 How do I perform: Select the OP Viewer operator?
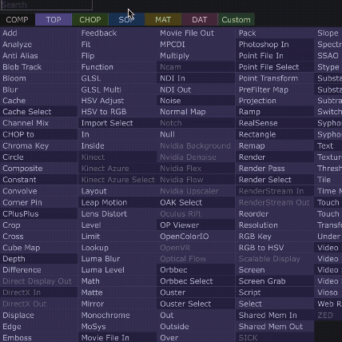(x=196, y=225)
